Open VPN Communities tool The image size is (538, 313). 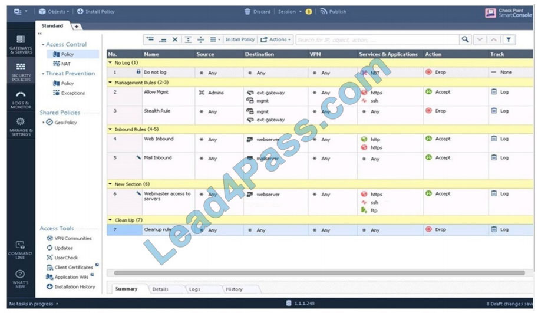[70, 238]
